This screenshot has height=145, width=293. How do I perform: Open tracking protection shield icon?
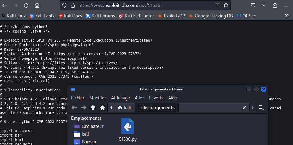point(64,5)
